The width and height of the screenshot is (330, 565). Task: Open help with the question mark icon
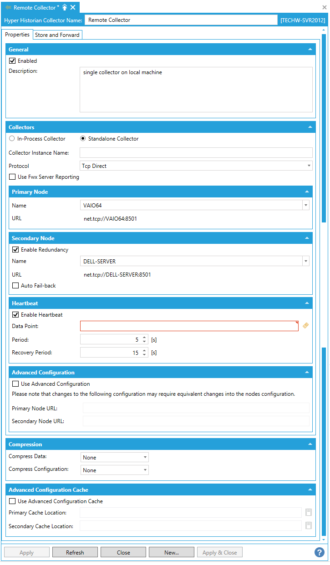319,552
